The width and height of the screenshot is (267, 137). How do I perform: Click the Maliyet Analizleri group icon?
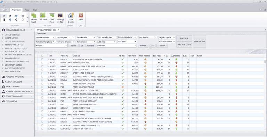[3, 82]
